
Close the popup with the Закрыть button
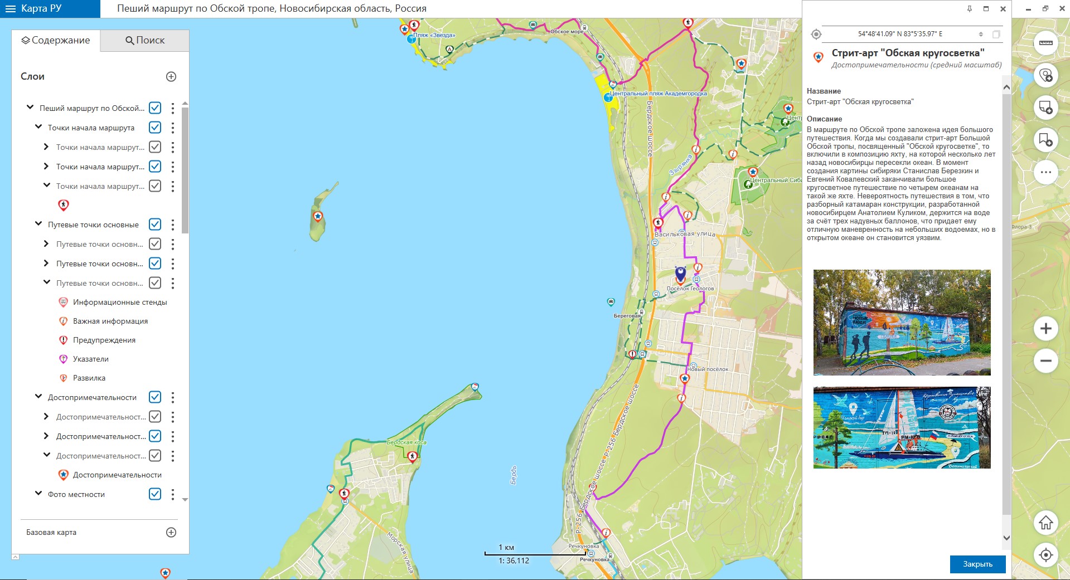[978, 564]
